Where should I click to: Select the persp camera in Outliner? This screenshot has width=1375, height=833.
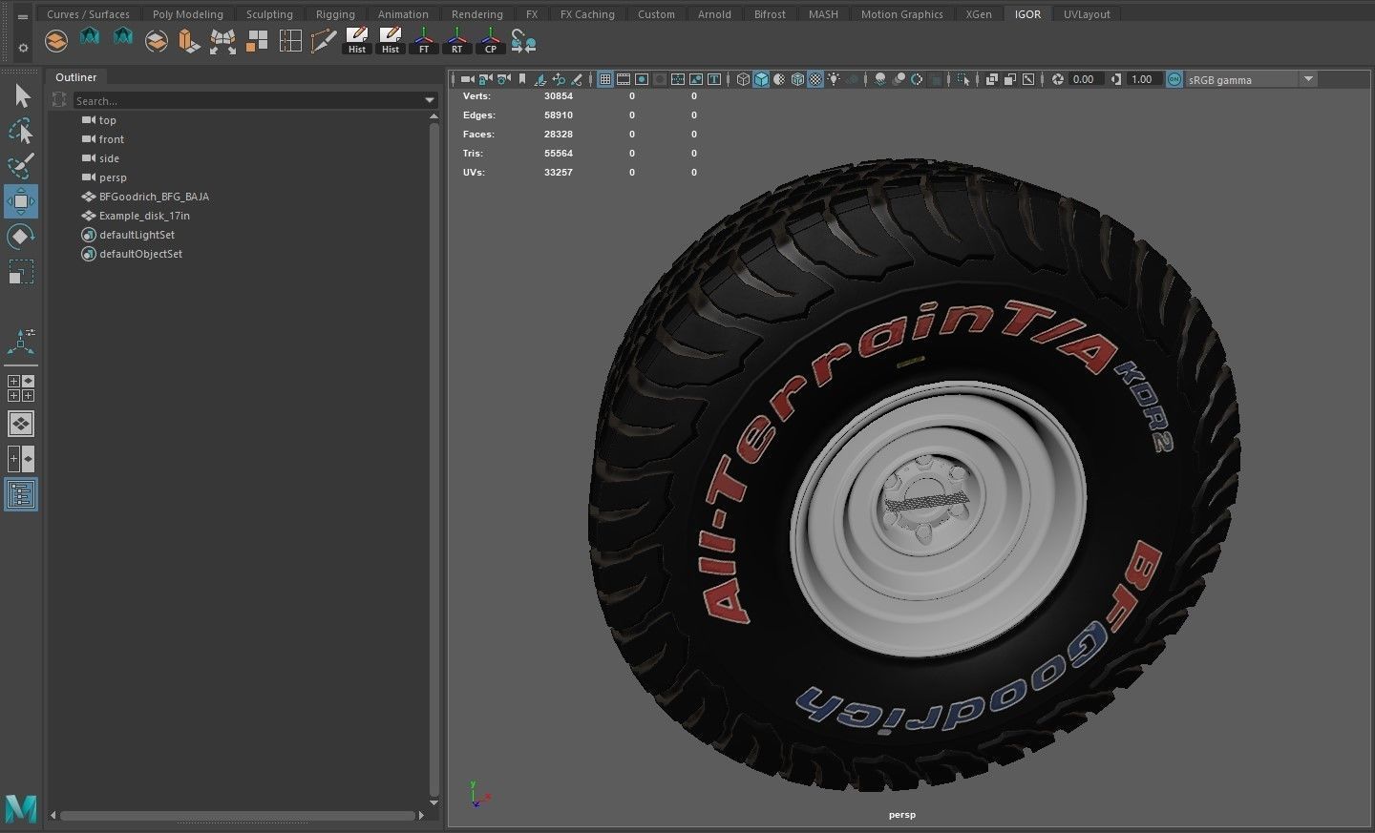pyautogui.click(x=113, y=177)
